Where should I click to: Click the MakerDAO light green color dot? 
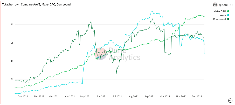pyautogui.click(x=228, y=11)
